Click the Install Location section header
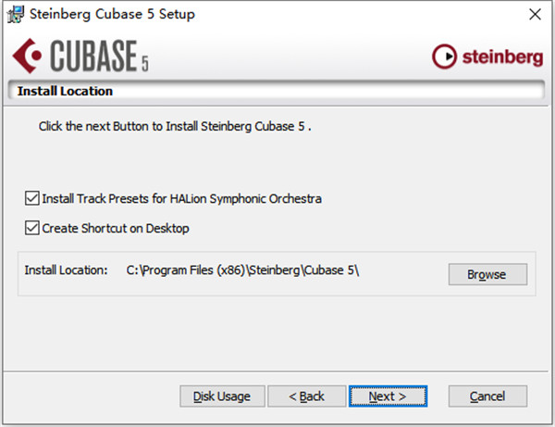The image size is (555, 427). click(x=66, y=92)
